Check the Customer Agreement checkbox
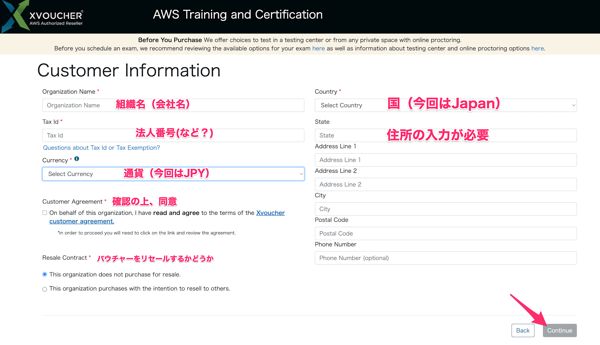This screenshot has width=600, height=345. pyautogui.click(x=45, y=213)
